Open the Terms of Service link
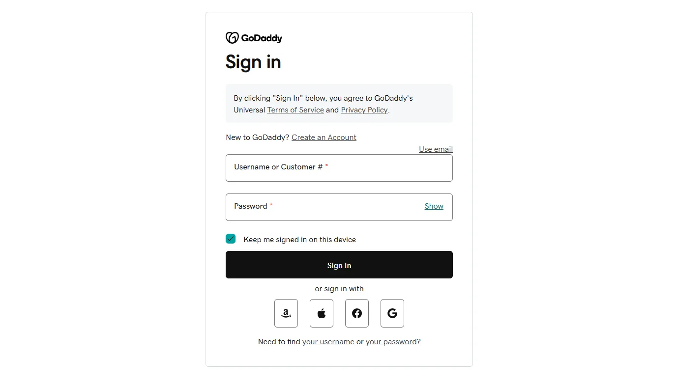 (x=295, y=110)
